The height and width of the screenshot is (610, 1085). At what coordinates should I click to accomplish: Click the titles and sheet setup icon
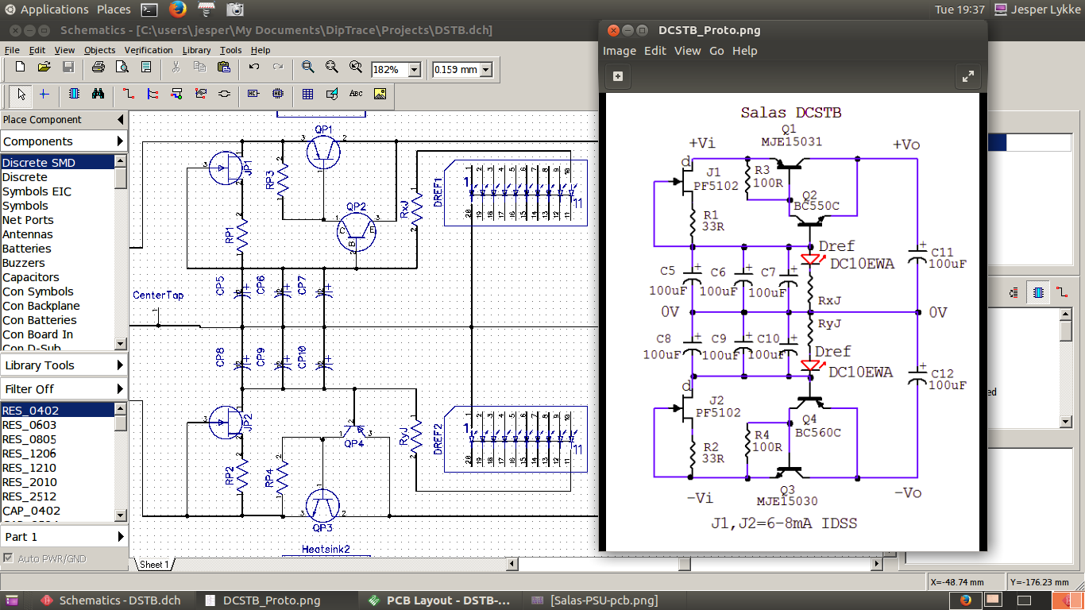[x=146, y=68]
